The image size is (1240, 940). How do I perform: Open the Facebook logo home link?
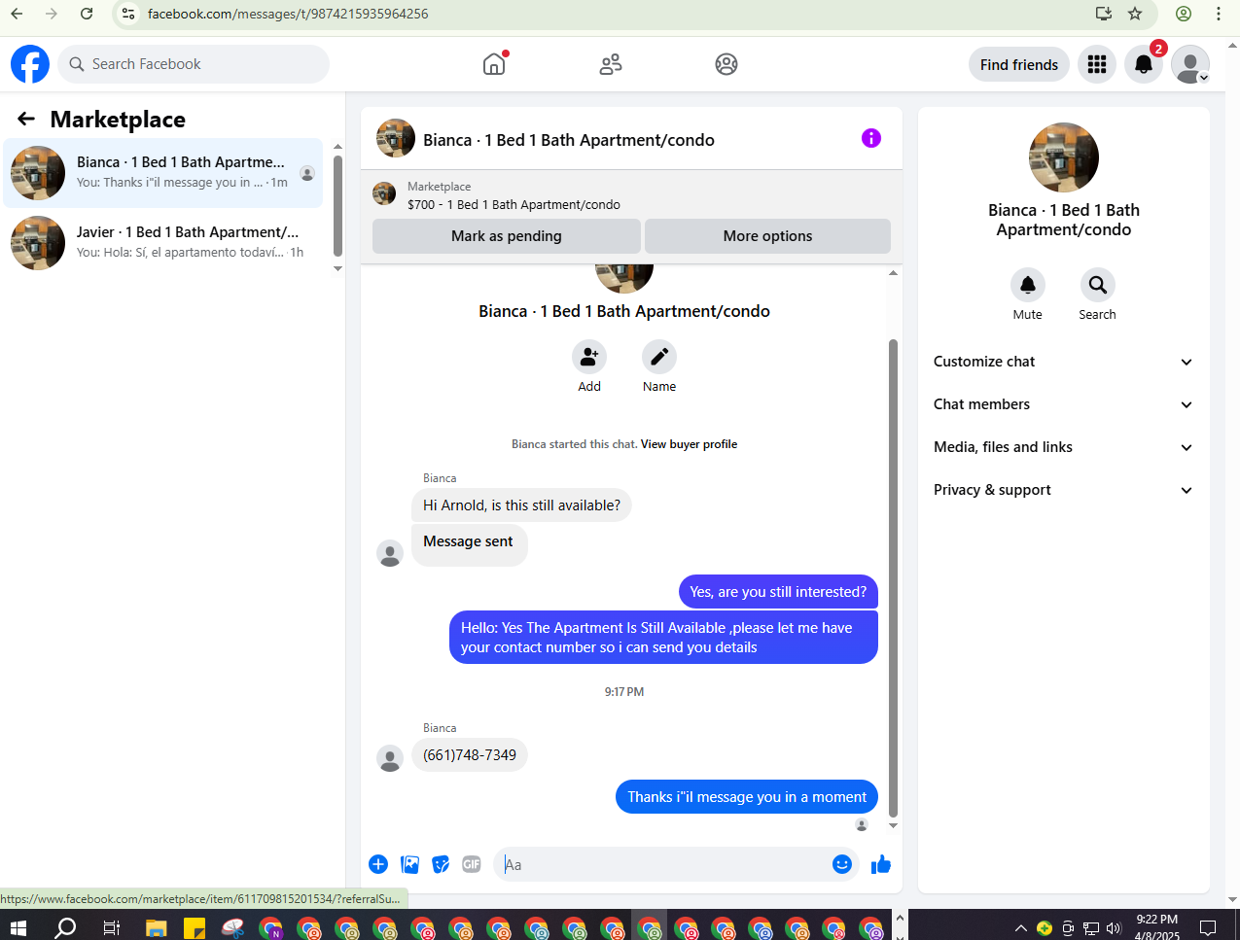(30, 64)
